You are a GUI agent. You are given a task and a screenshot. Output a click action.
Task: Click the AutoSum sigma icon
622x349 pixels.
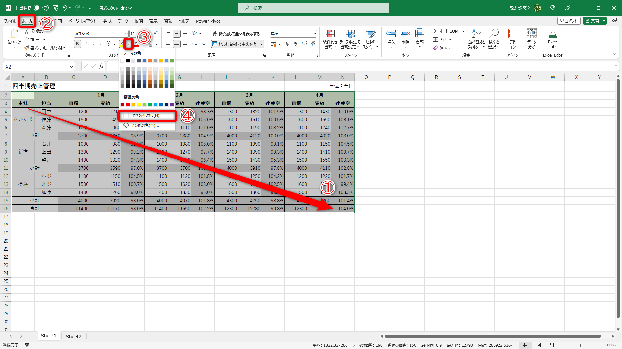(436, 31)
